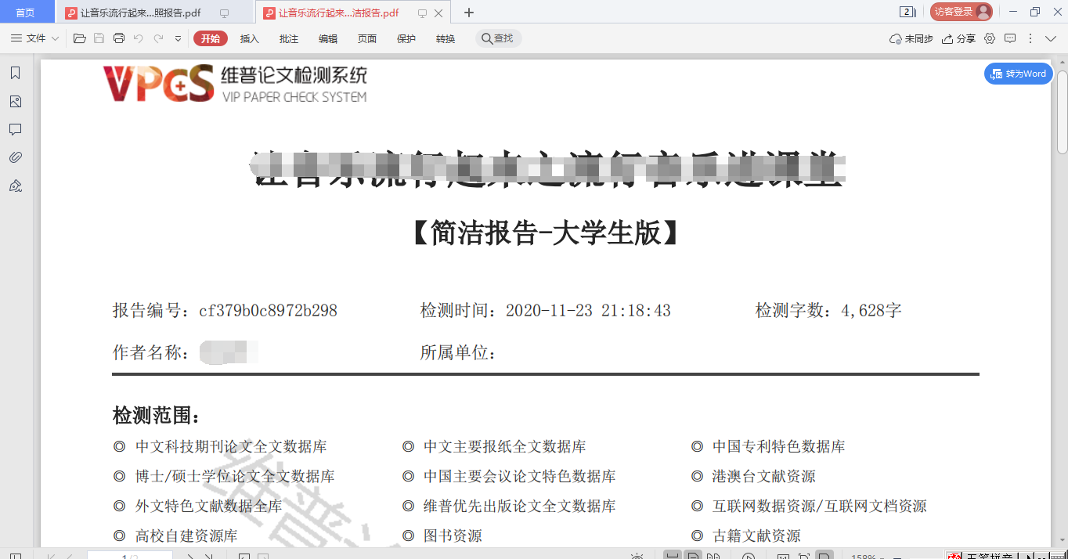The image size is (1068, 559).
Task: Click the 维普优先出版论文全文数据库 entry
Action: coord(520,507)
